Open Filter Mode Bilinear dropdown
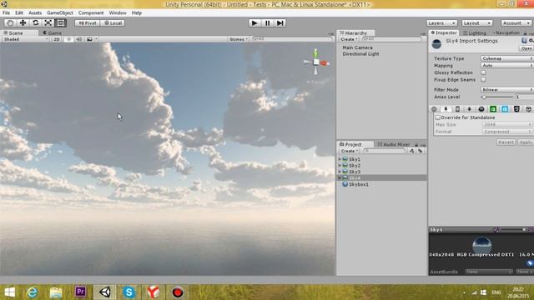This screenshot has width=534, height=300. click(x=507, y=90)
